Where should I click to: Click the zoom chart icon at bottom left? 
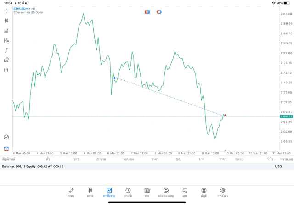pos(6,137)
